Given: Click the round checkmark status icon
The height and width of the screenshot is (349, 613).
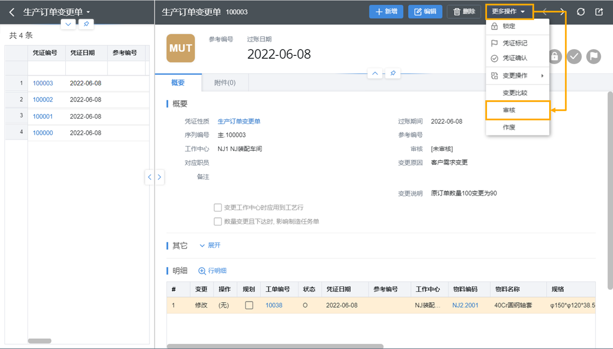Looking at the screenshot, I should point(574,56).
